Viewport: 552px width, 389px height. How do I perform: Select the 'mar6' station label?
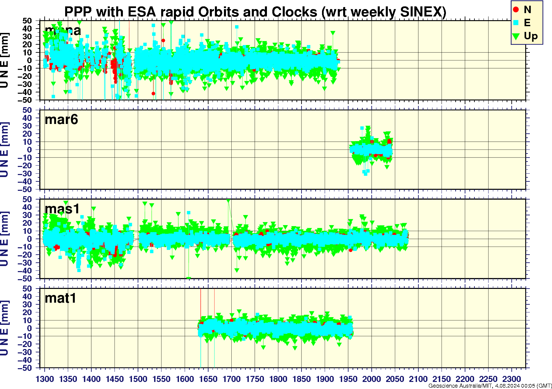pyautogui.click(x=61, y=120)
